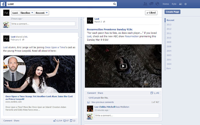Open the Recent dropdown in header
This screenshot has width=200, height=125.
42,13
